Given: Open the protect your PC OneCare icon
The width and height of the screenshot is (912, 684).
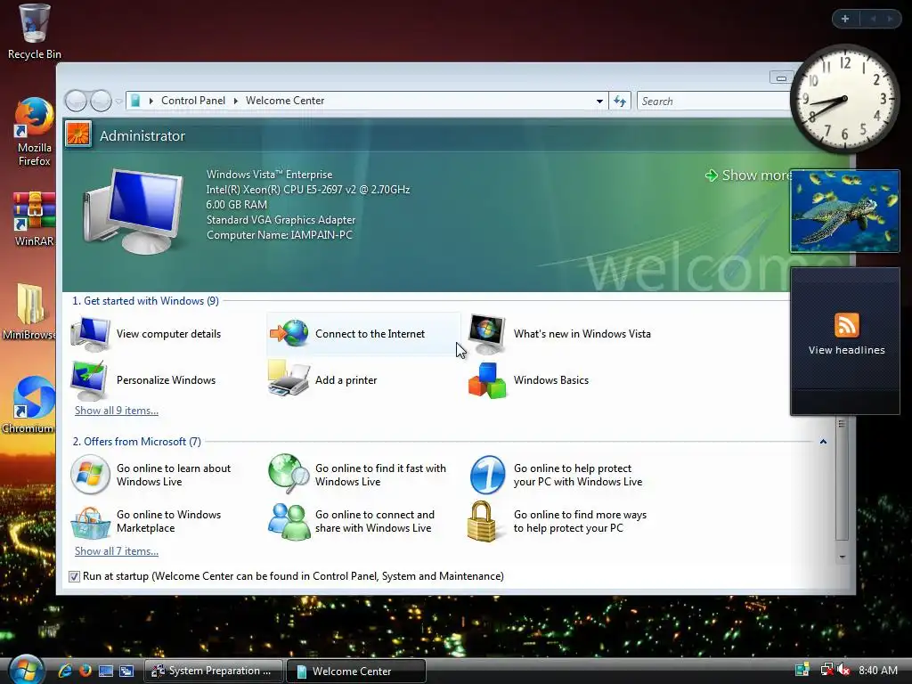Looking at the screenshot, I should (487, 475).
